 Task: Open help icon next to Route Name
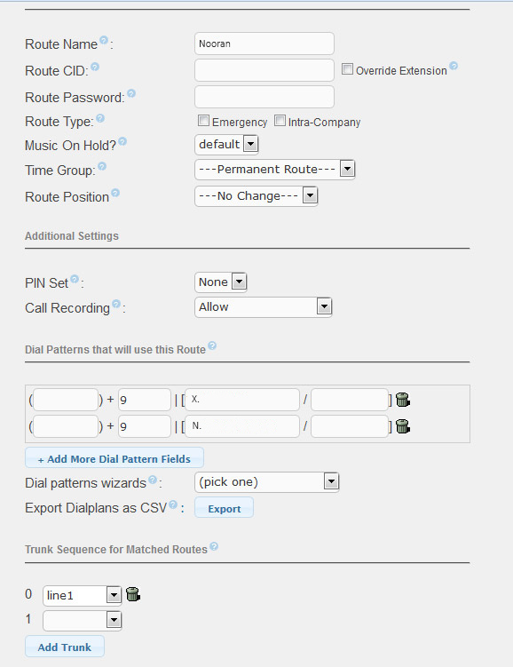pyautogui.click(x=104, y=40)
